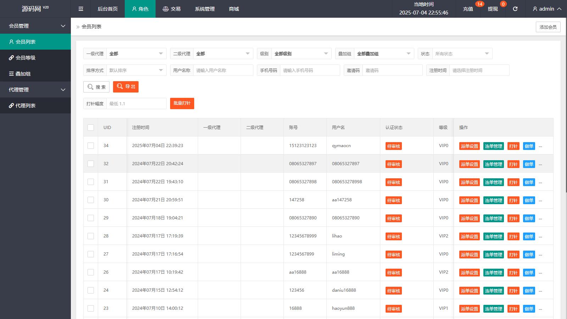Image resolution: width=567 pixels, height=319 pixels.
Task: Open the 状态 dropdown
Action: tap(462, 54)
